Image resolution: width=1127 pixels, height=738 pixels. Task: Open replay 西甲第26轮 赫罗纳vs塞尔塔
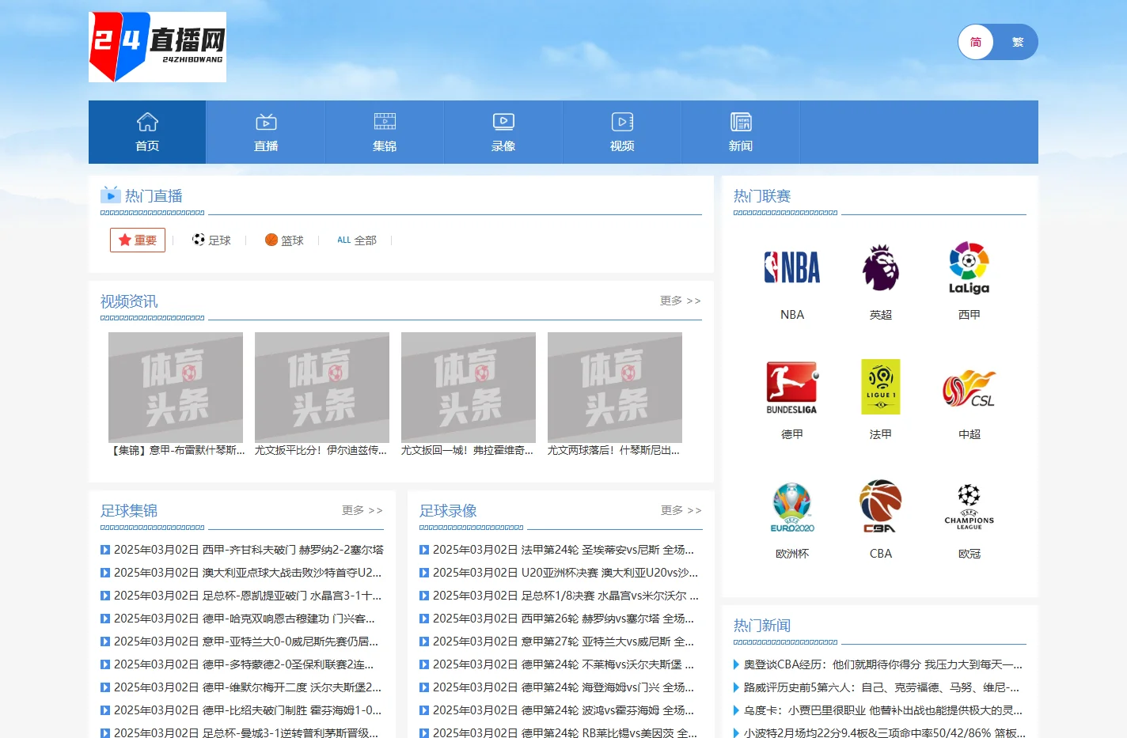563,618
